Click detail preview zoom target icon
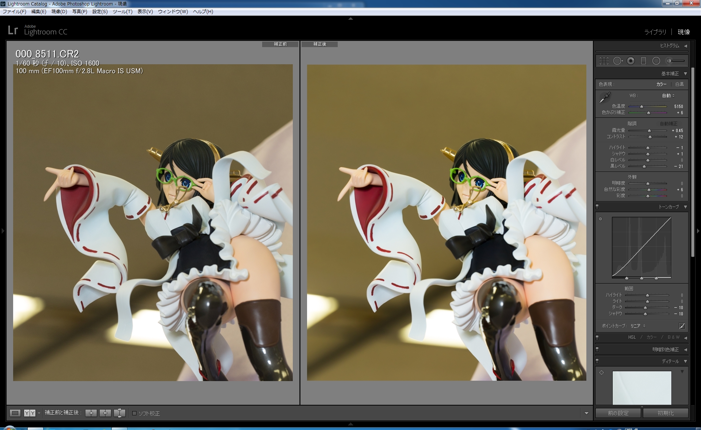Screen dimensions: 701x430 coord(602,373)
